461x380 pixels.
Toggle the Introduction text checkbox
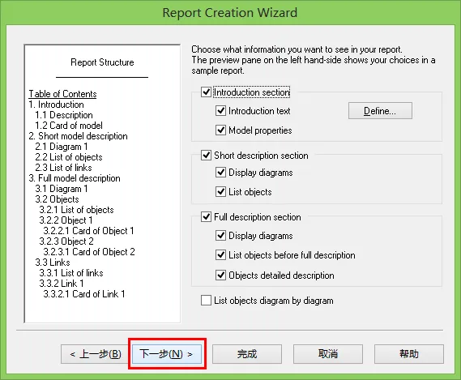point(220,111)
